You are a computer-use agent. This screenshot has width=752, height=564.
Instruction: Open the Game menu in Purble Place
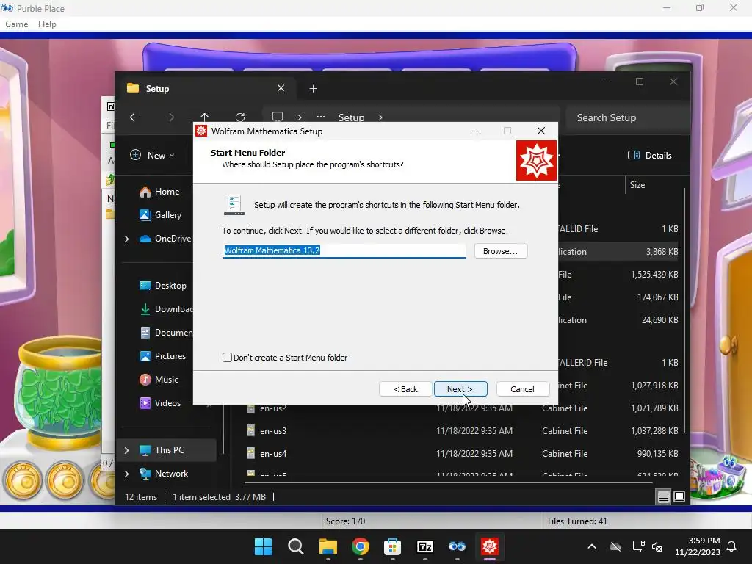coord(16,24)
